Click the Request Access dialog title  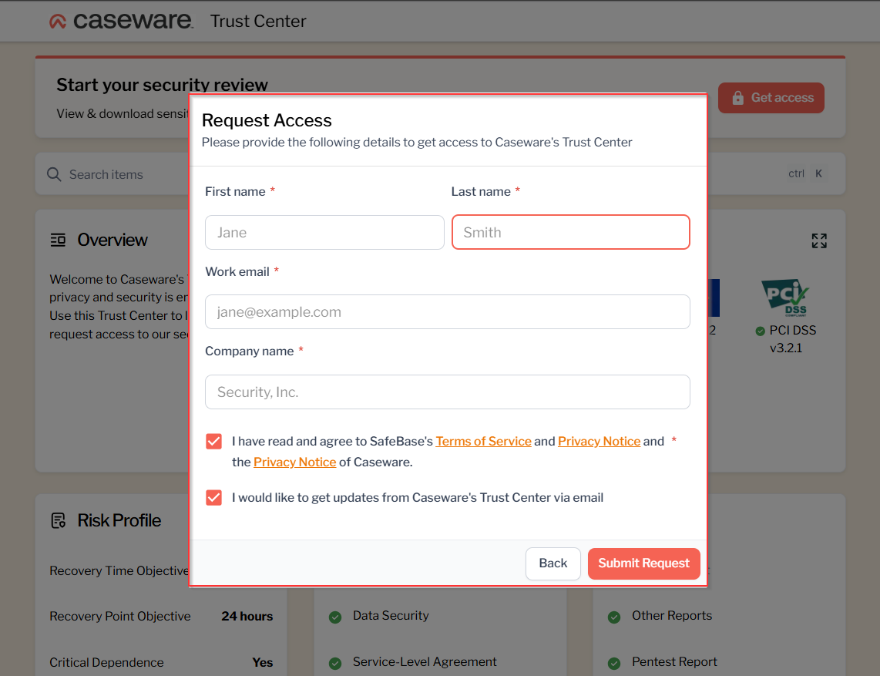pos(267,120)
